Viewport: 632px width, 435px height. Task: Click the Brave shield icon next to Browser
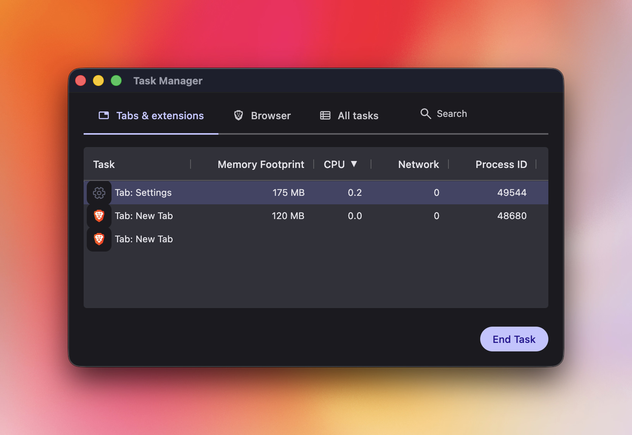pos(238,115)
